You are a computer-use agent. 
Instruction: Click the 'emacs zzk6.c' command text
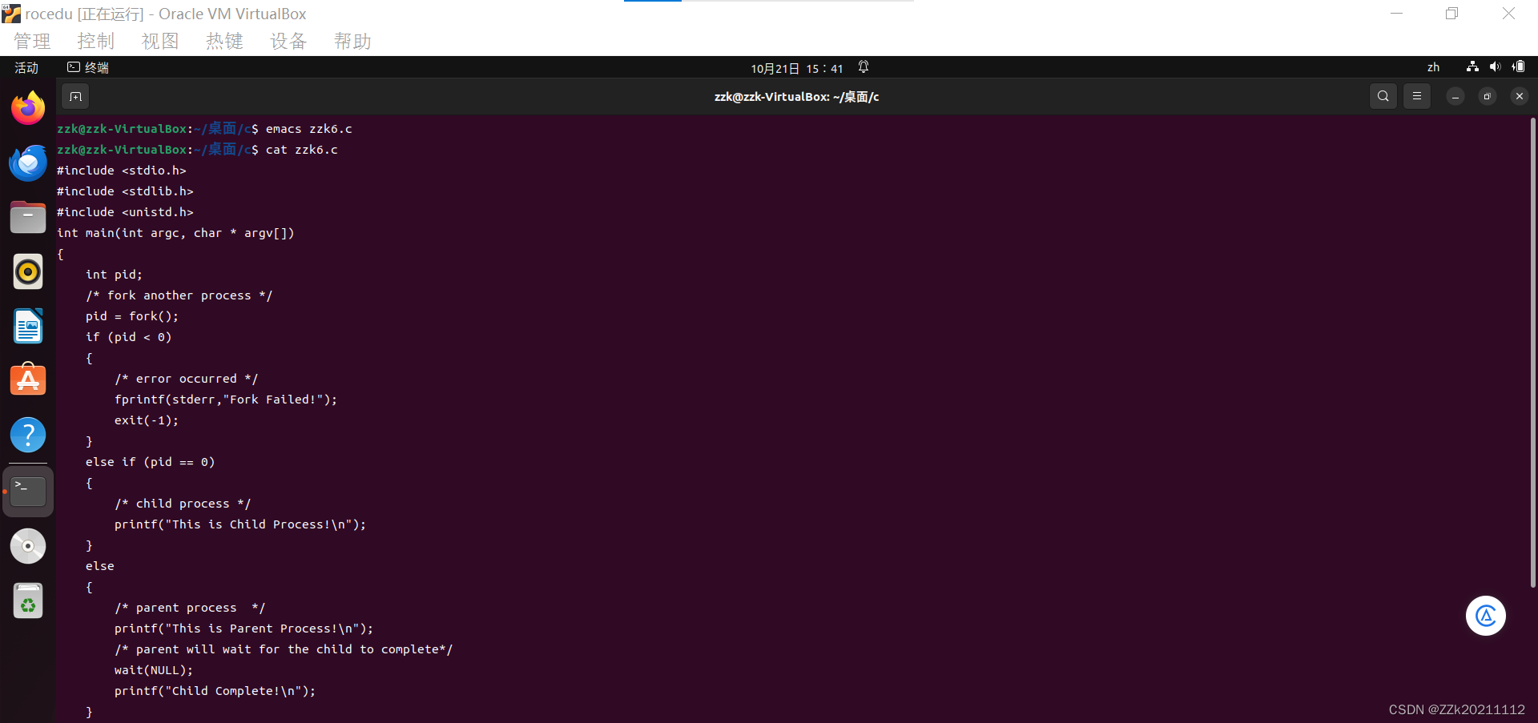click(309, 129)
